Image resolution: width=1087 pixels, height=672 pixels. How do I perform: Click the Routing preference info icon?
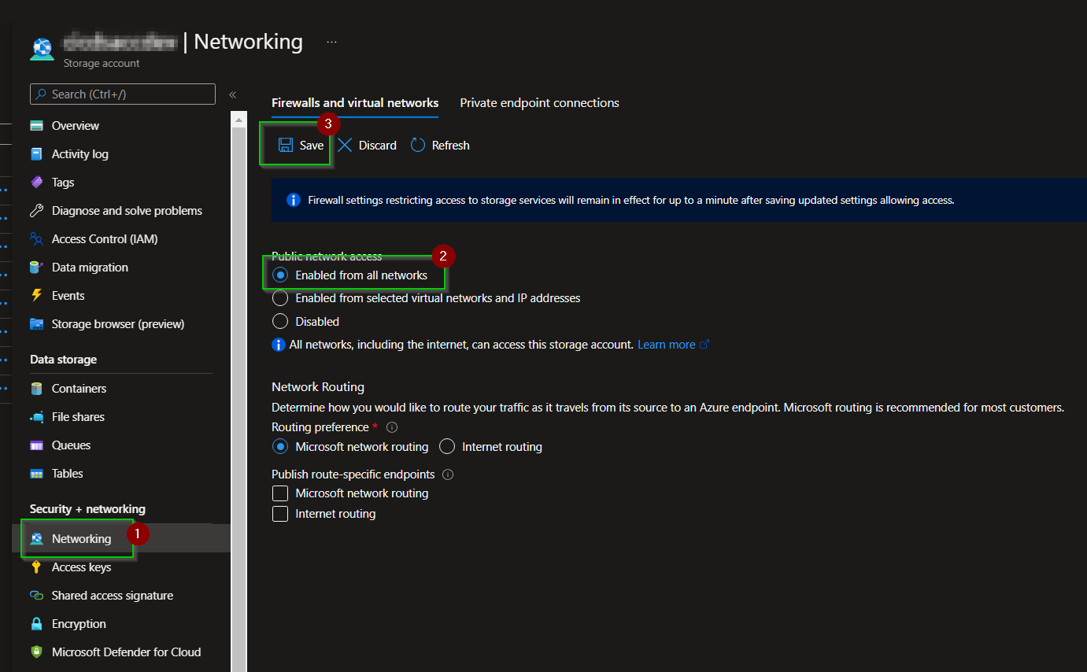point(392,427)
